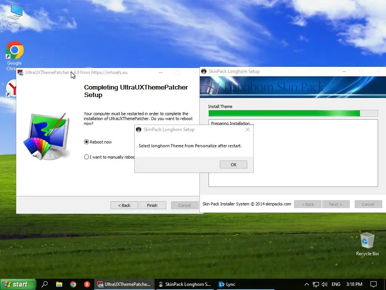
Task: Select I want to manually reboot option
Action: pos(86,157)
